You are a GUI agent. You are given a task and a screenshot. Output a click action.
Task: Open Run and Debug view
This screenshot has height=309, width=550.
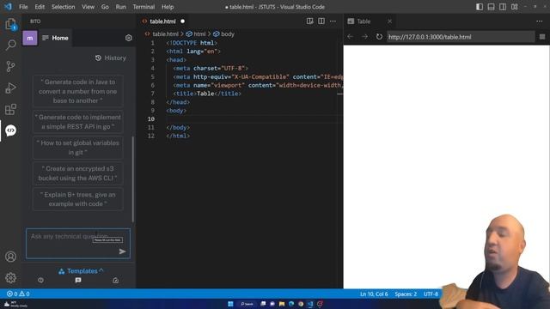click(10, 88)
